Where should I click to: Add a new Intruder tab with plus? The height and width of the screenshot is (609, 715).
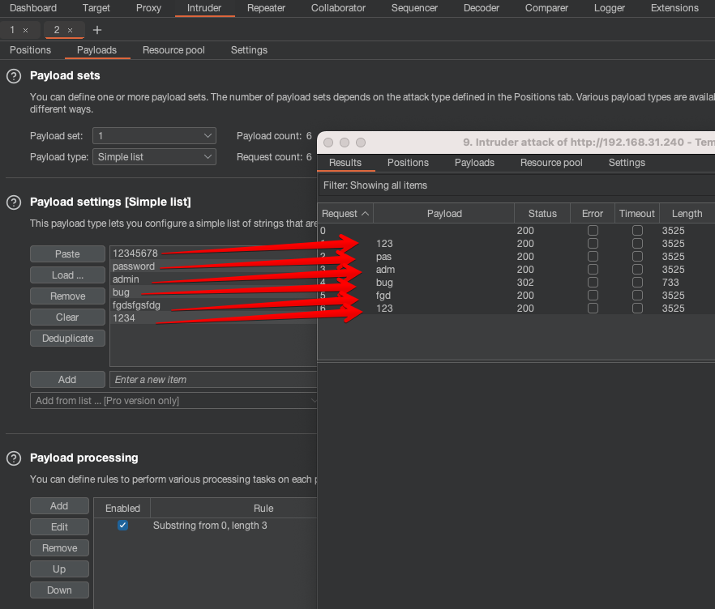pos(97,30)
